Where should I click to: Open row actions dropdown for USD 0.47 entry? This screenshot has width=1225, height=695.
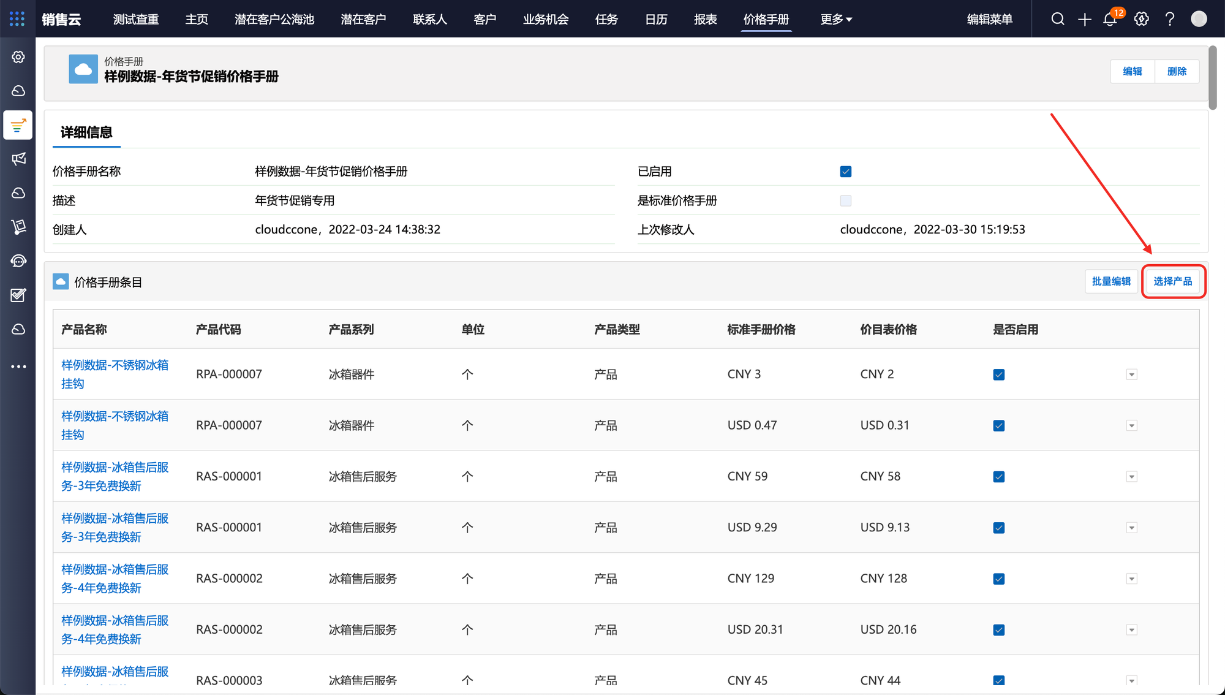click(1131, 425)
